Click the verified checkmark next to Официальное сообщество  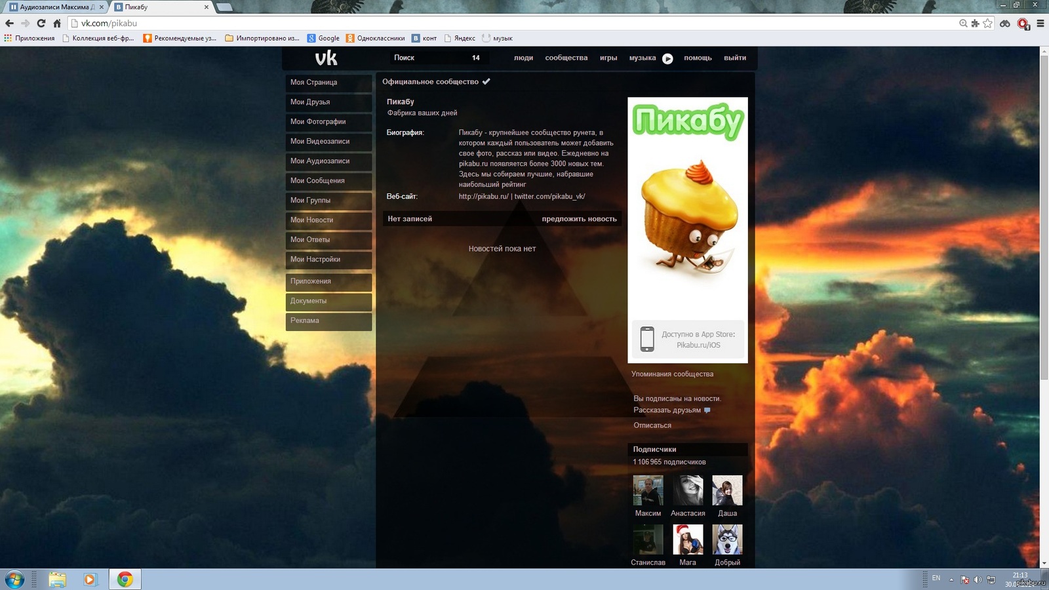[486, 82]
